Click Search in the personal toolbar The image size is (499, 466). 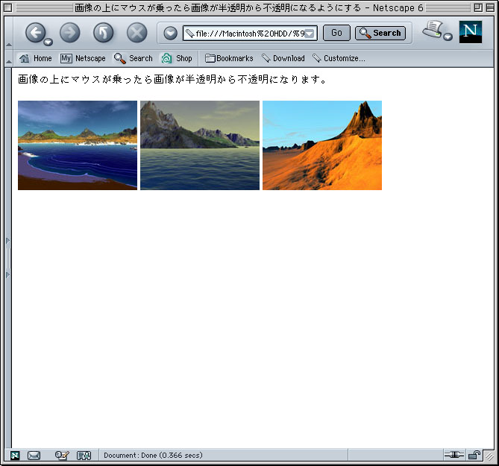click(x=134, y=58)
